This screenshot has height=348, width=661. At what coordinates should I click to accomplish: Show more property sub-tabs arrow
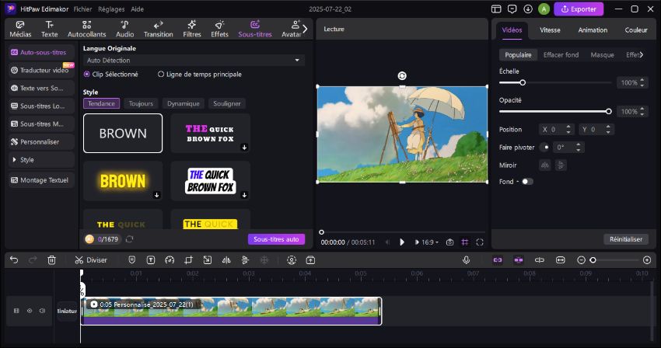coord(642,55)
